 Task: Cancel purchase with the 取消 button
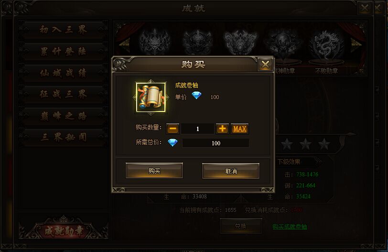pos(231,171)
